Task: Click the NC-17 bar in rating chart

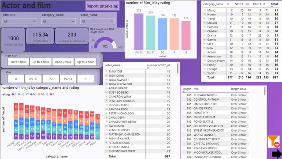Action: pos(151,33)
